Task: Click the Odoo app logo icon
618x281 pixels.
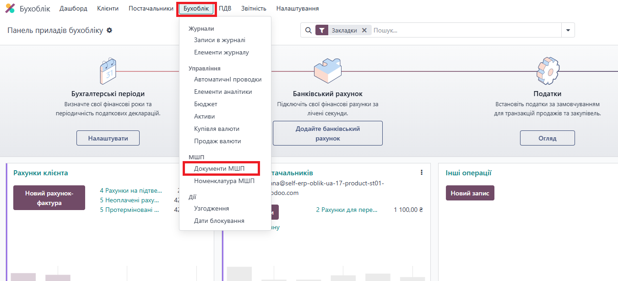Action: (x=10, y=9)
